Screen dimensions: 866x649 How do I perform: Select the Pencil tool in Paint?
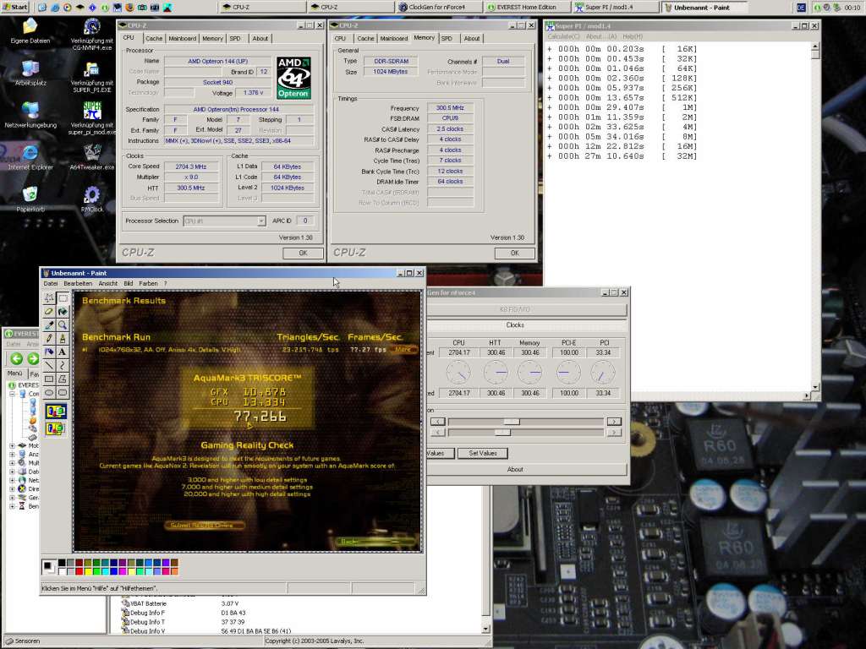(x=49, y=338)
